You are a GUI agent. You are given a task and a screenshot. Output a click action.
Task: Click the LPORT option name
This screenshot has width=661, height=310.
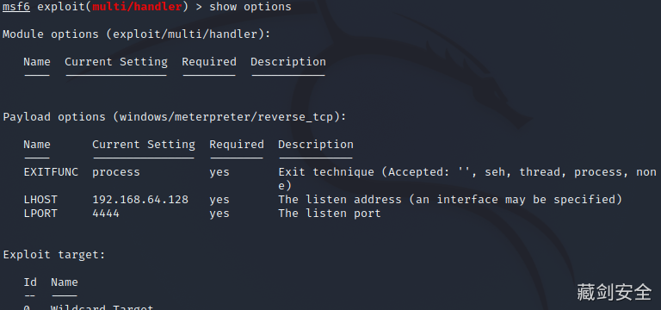(40, 214)
